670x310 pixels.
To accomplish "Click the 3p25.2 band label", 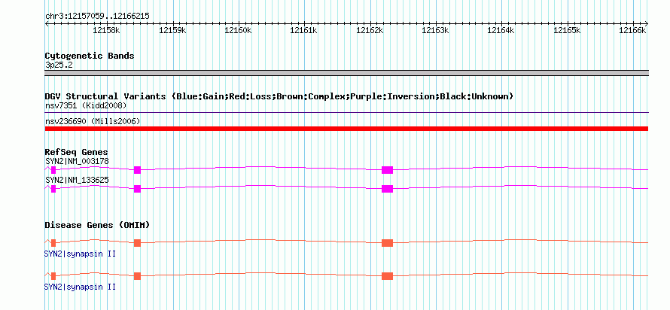I will [59, 65].
